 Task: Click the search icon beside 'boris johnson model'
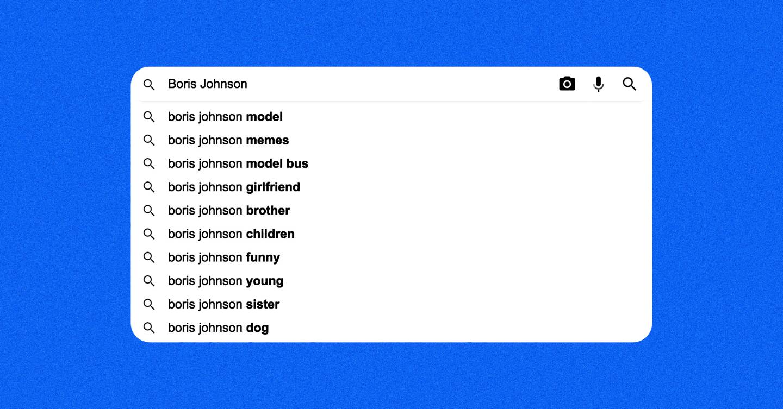point(149,117)
